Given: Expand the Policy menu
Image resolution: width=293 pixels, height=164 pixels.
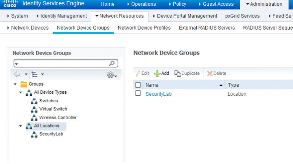Looking at the screenshot, I should [177, 4].
